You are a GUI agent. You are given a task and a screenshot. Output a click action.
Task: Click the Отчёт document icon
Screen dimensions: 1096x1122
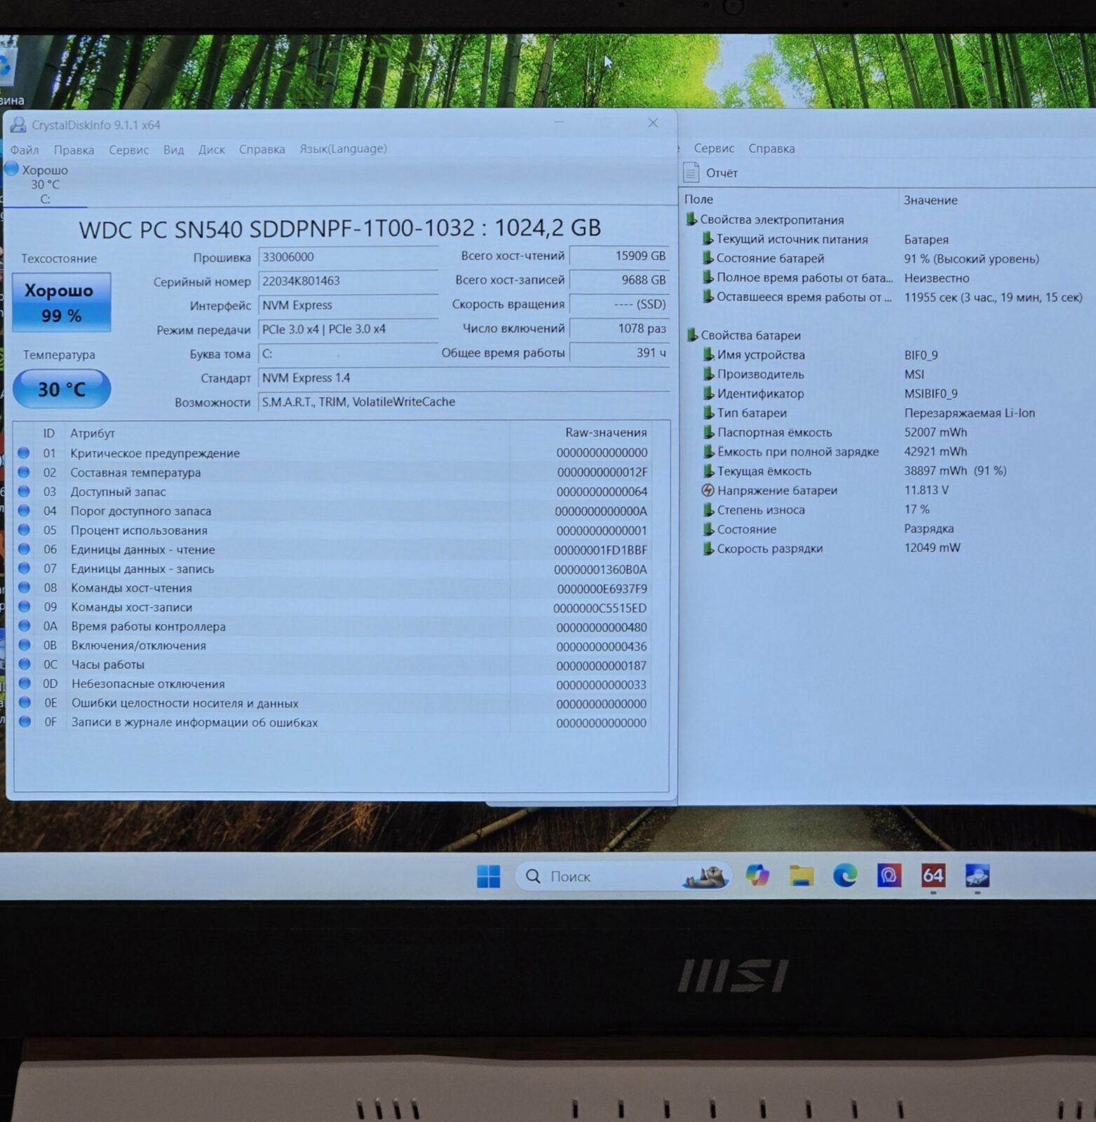691,173
